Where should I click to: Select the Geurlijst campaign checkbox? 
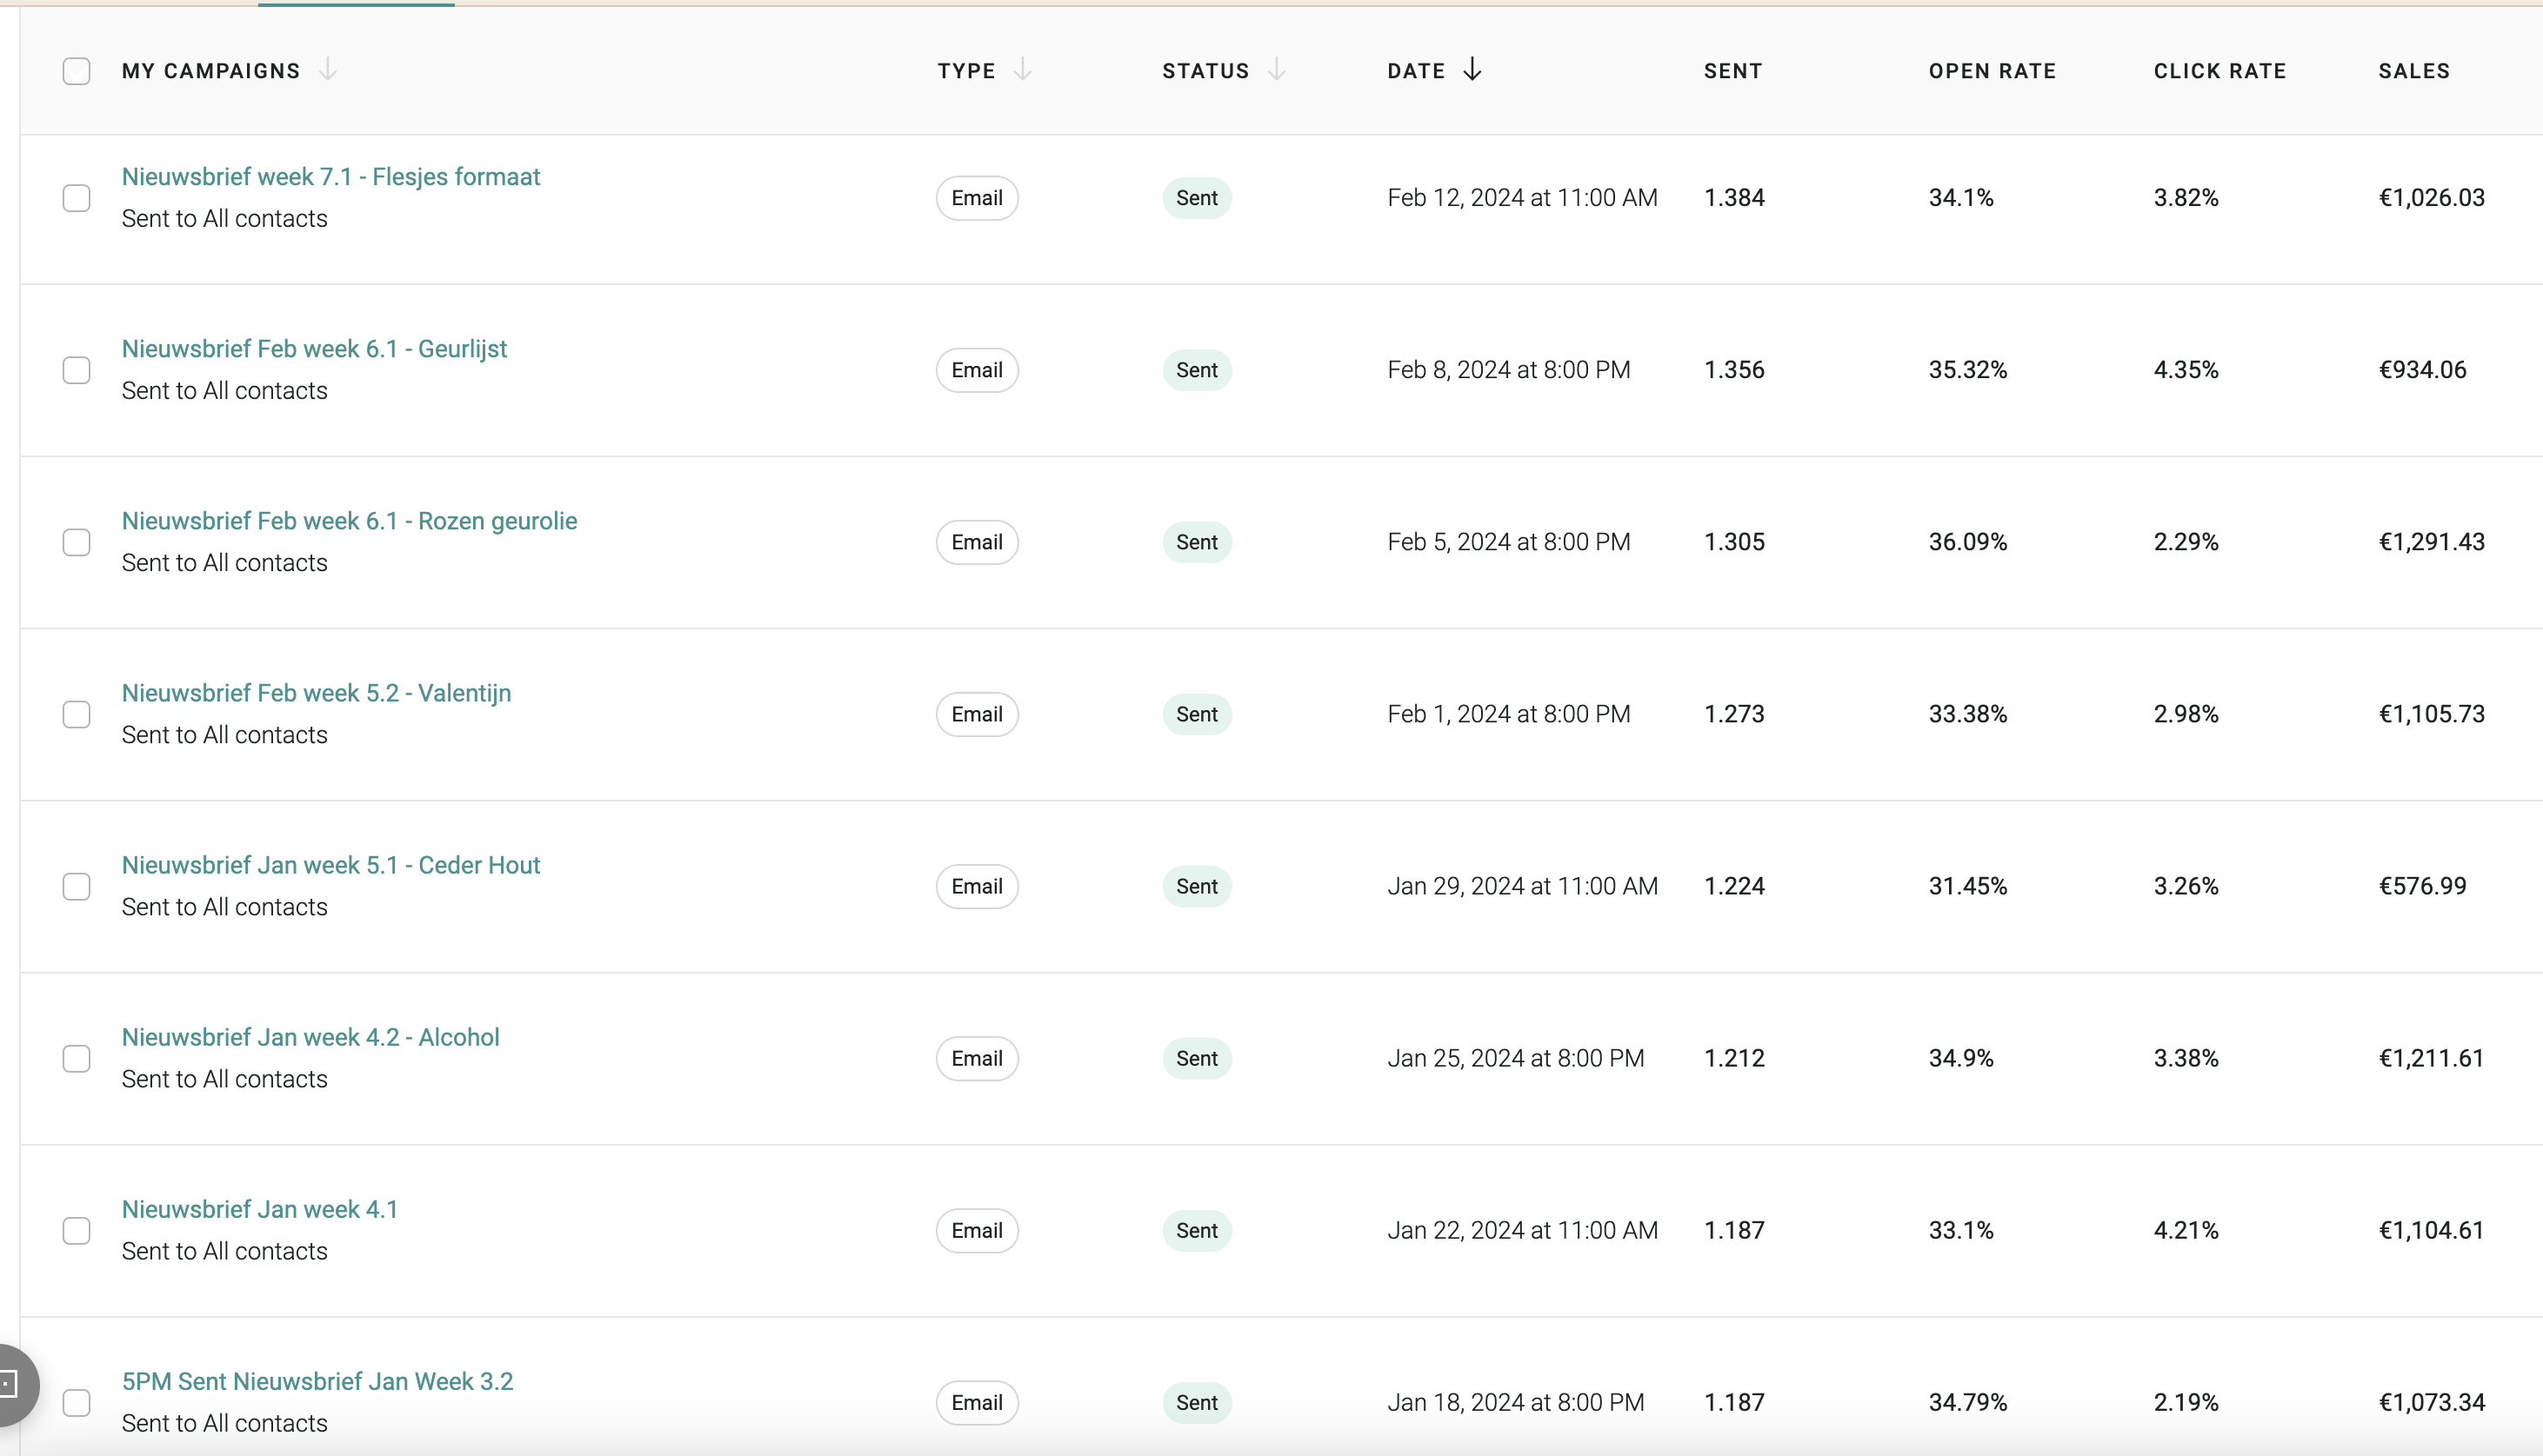tap(77, 370)
